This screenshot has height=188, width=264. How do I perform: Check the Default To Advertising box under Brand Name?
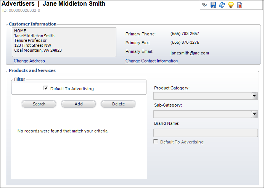click(156, 142)
